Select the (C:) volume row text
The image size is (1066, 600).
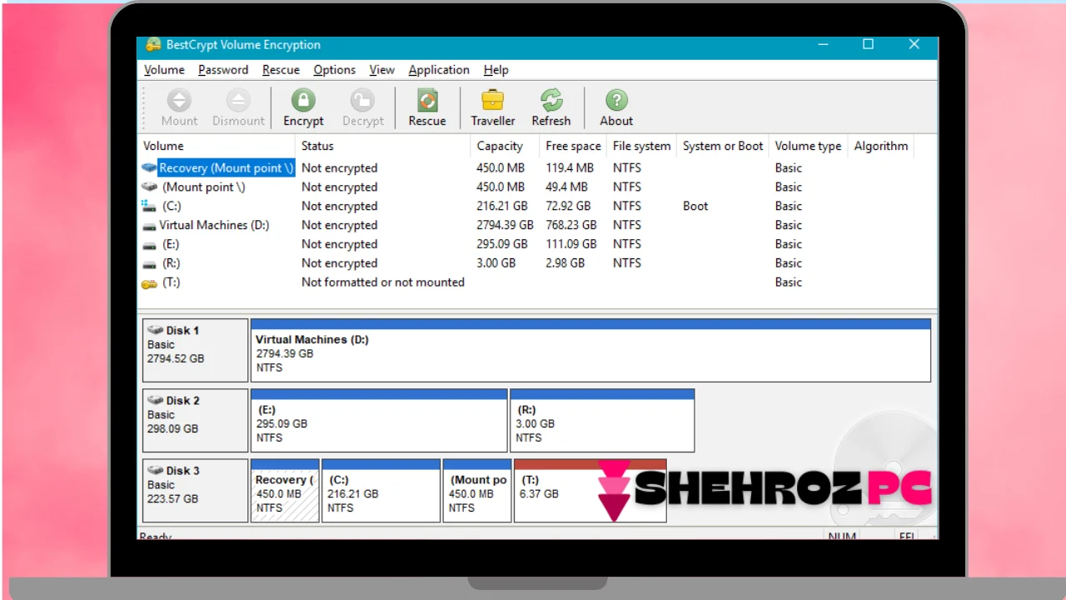pos(172,206)
